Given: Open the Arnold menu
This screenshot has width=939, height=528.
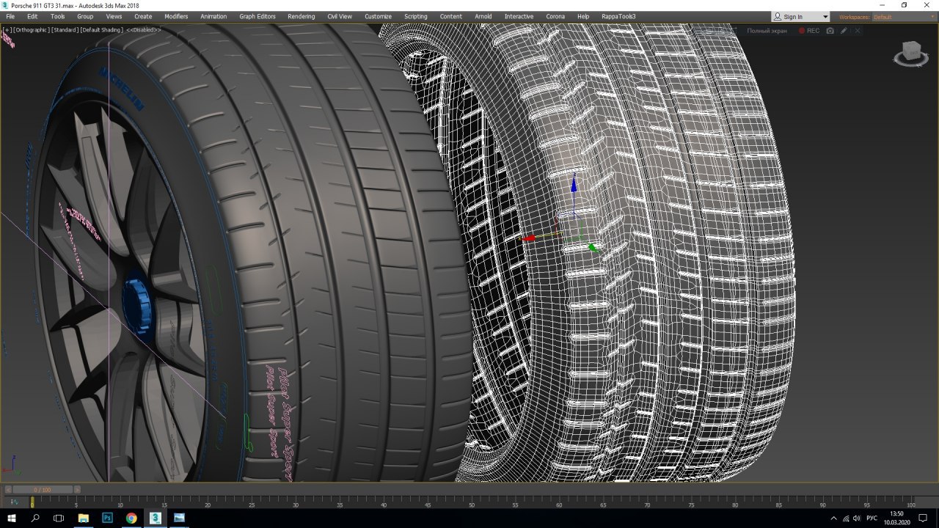Looking at the screenshot, I should (483, 16).
